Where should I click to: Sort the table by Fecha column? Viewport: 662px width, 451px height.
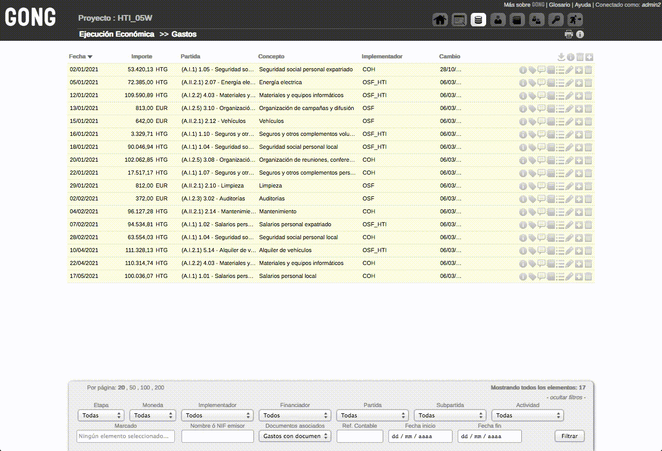tap(78, 56)
